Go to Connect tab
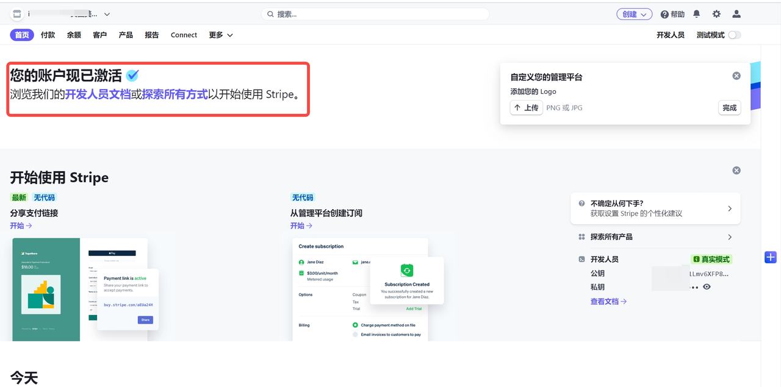This screenshot has height=387, width=781. point(184,35)
